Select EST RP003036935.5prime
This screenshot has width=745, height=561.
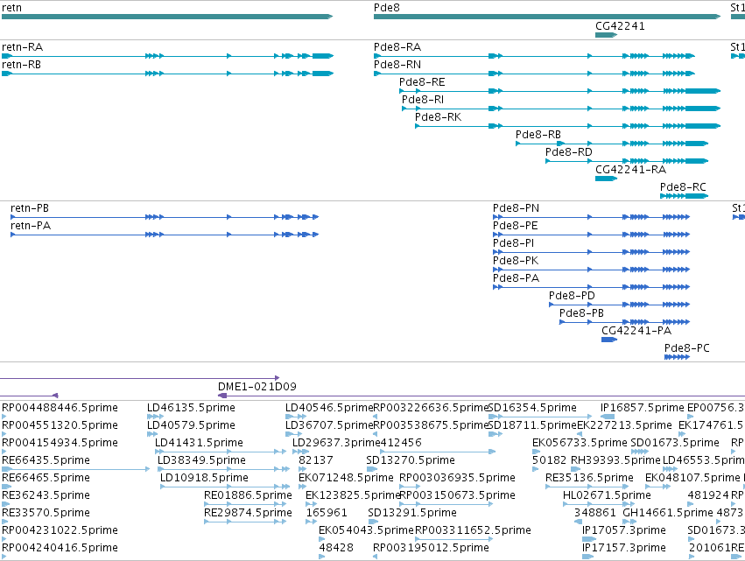click(457, 478)
